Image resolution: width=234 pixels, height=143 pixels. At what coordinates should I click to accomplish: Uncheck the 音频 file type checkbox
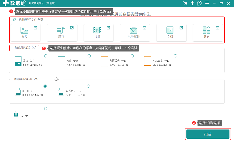[72, 28]
